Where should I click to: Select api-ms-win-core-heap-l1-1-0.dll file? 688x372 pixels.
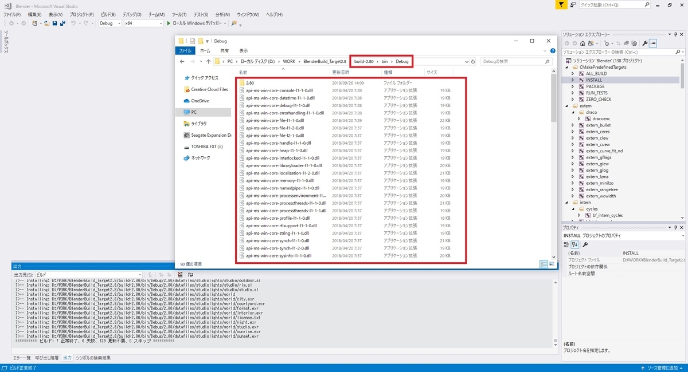[x=276, y=151]
